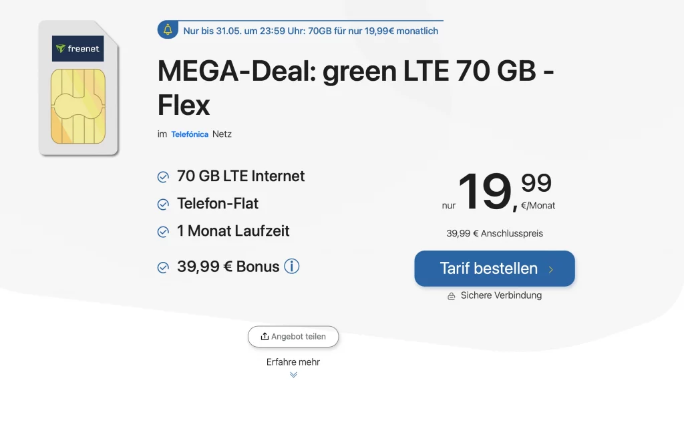
Task: Click checkmark icon beside 39,99 € Bonus
Action: [x=163, y=267]
